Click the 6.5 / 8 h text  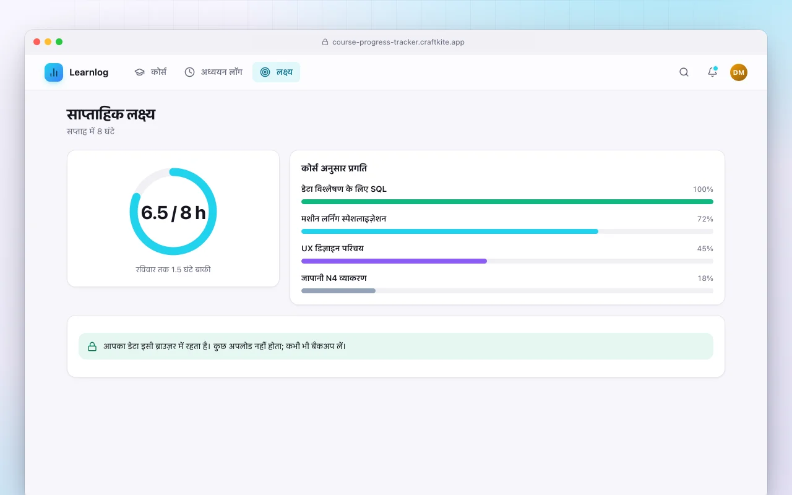pos(173,212)
